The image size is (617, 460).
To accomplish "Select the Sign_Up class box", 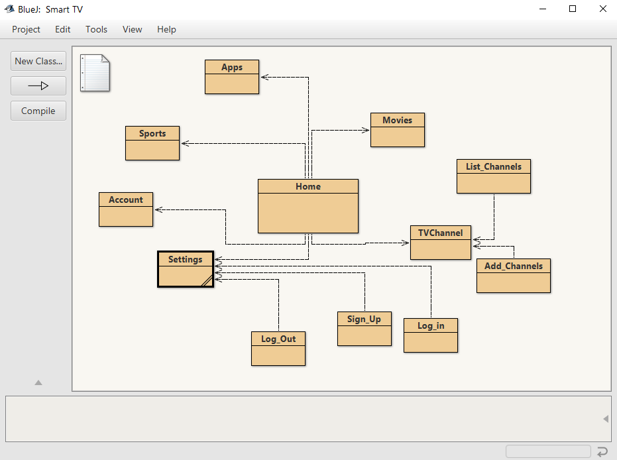I will point(365,329).
